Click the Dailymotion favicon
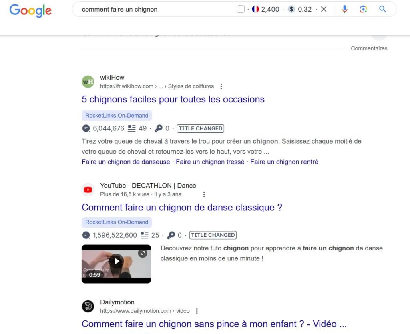Image resolution: width=410 pixels, height=334 pixels. [x=88, y=306]
